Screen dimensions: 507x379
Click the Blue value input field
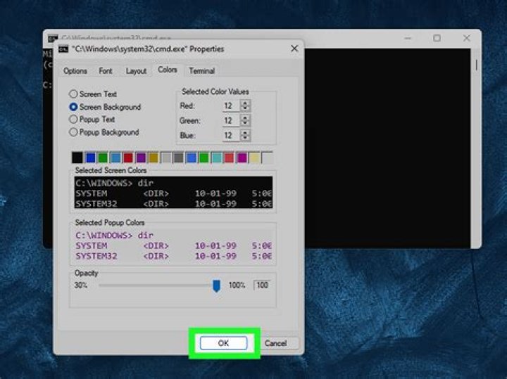click(x=231, y=135)
